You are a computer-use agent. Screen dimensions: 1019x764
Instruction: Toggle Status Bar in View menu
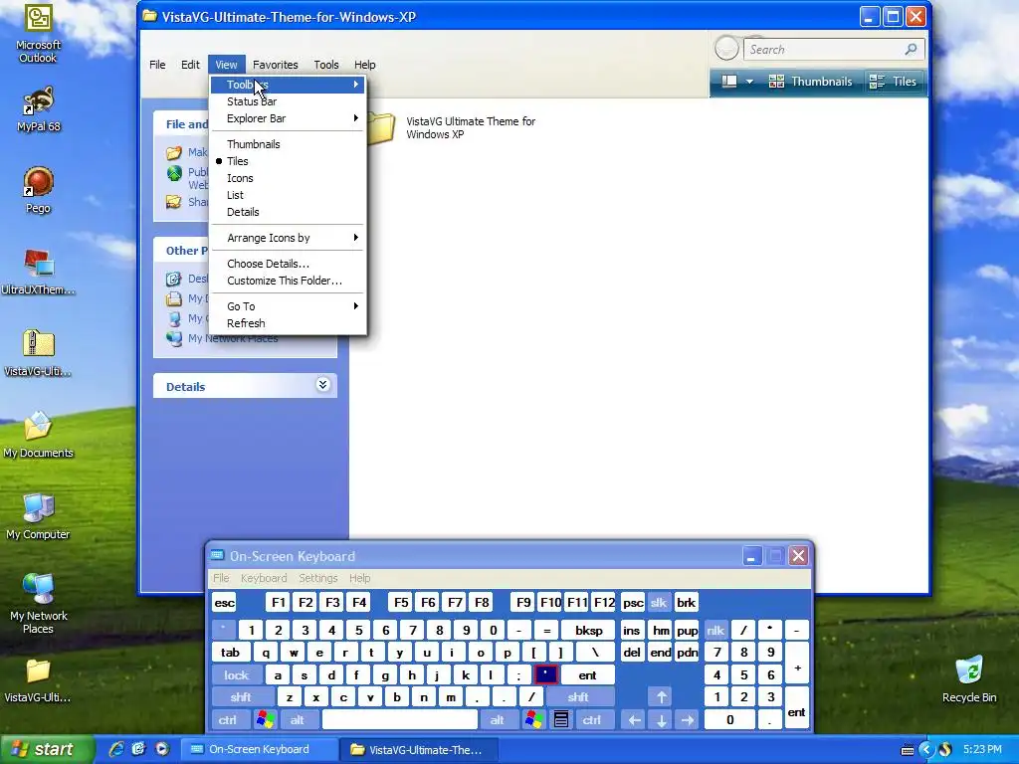[288, 101]
